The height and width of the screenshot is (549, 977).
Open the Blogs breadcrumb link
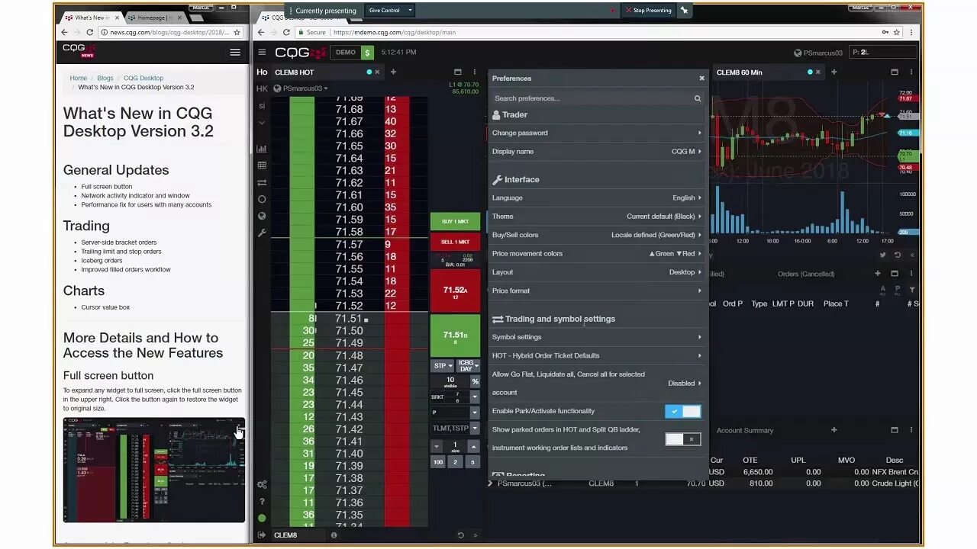(x=105, y=78)
